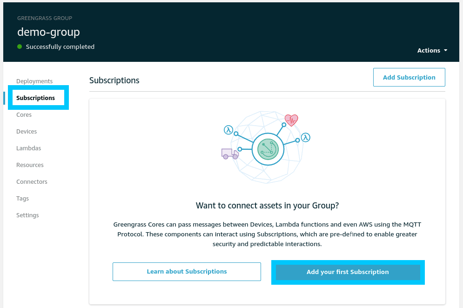Open group Settings in sidebar
This screenshot has height=308, width=463.
(x=27, y=215)
